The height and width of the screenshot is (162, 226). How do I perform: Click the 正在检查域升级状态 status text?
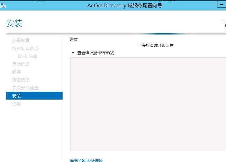coord(155,46)
